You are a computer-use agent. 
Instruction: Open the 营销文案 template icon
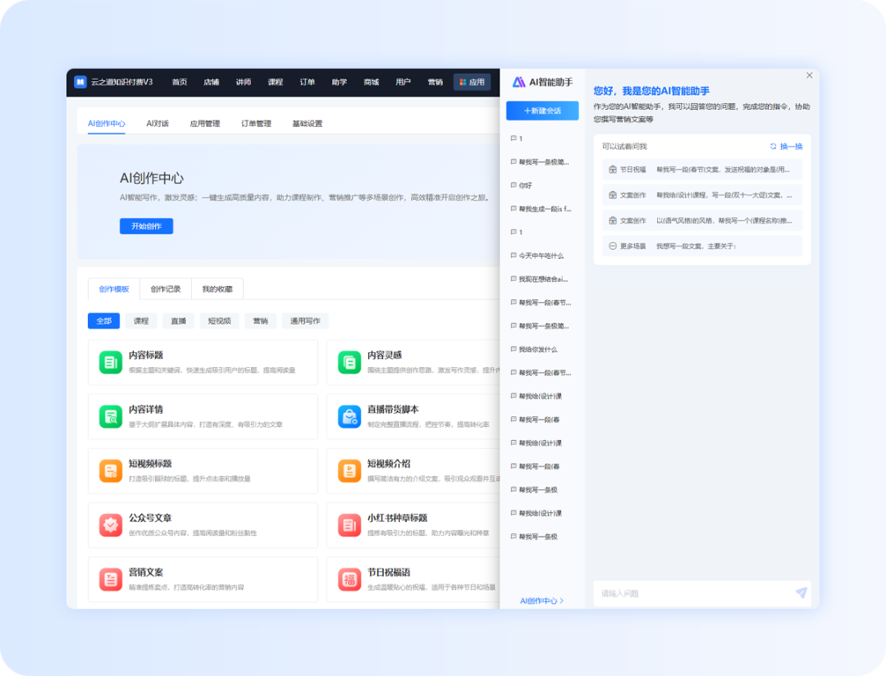(111, 579)
